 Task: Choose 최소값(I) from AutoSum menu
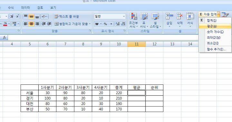pyautogui.click(x=215, y=43)
